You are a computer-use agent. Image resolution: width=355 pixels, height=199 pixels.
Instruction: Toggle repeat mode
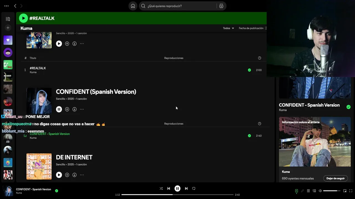tap(194, 188)
